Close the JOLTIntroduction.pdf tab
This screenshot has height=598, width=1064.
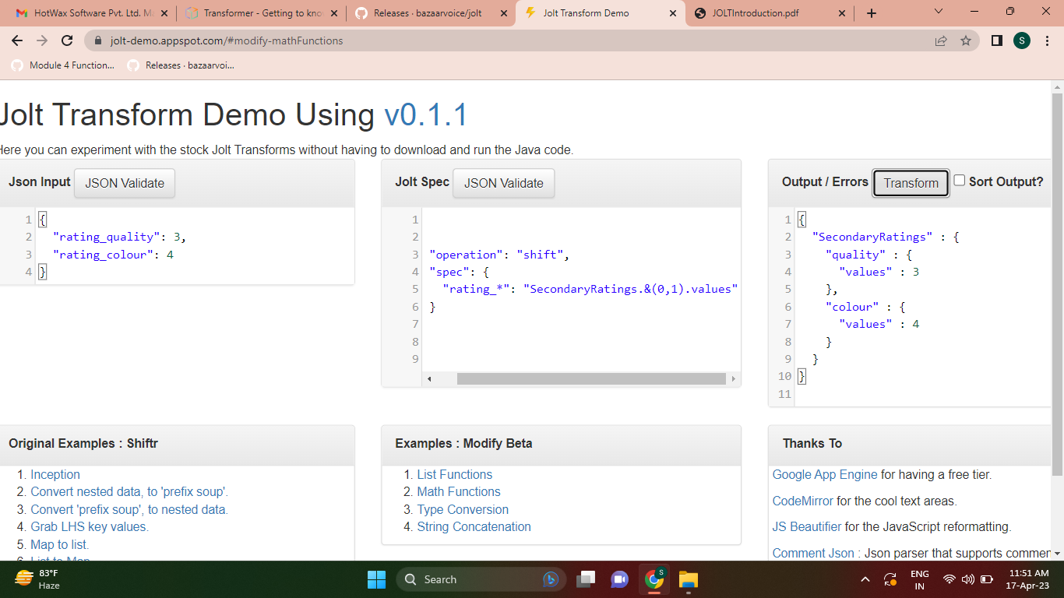click(x=841, y=13)
